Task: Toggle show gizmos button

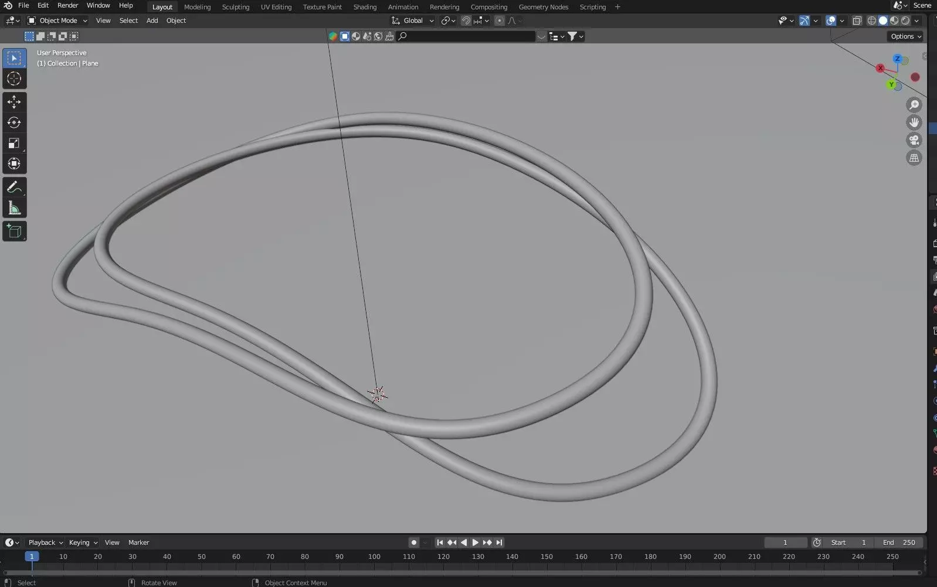Action: coord(804,21)
